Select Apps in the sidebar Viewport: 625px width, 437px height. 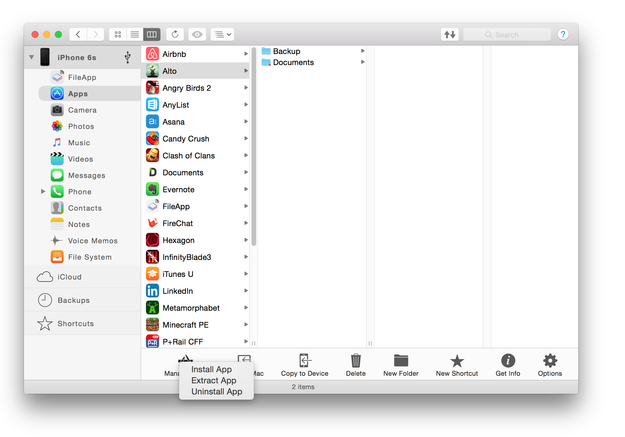(x=89, y=94)
